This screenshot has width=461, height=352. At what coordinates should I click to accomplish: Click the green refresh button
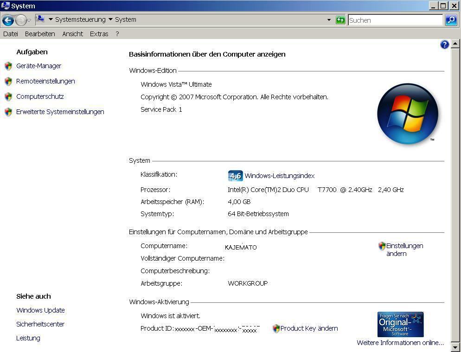[x=340, y=20]
